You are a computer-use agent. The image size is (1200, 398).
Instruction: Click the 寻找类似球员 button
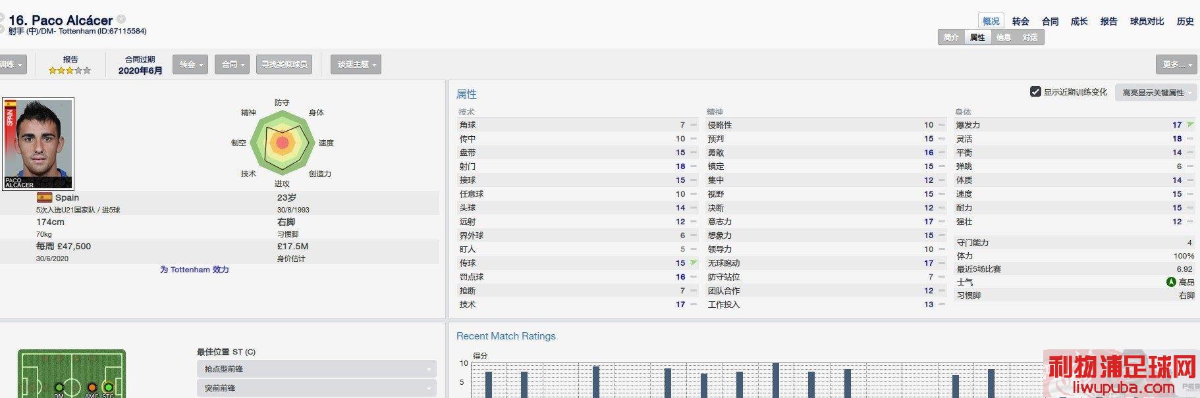click(x=284, y=64)
